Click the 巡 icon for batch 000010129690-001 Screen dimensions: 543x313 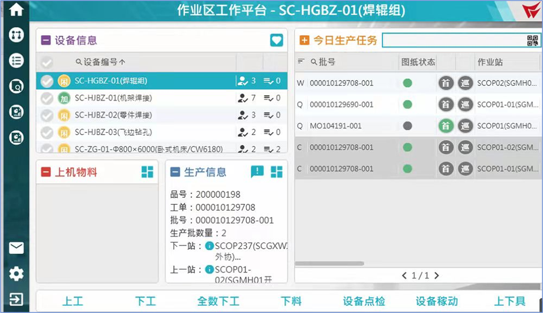[x=465, y=104]
